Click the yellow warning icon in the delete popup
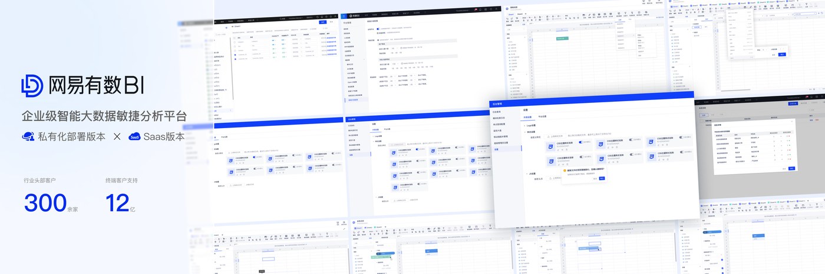Image resolution: width=825 pixels, height=274 pixels. [565, 171]
